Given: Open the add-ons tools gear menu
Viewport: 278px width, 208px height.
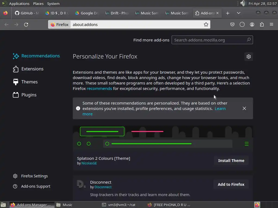Looking at the screenshot, I should tap(249, 57).
